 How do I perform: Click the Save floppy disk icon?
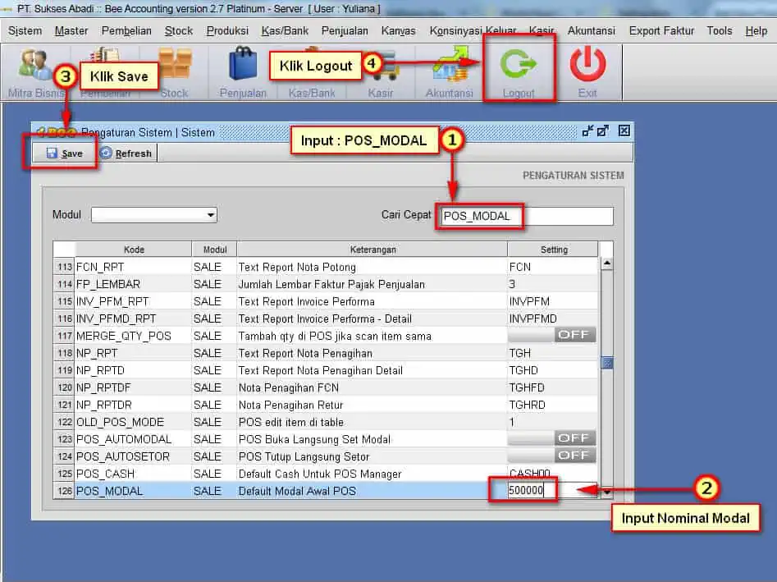(52, 153)
